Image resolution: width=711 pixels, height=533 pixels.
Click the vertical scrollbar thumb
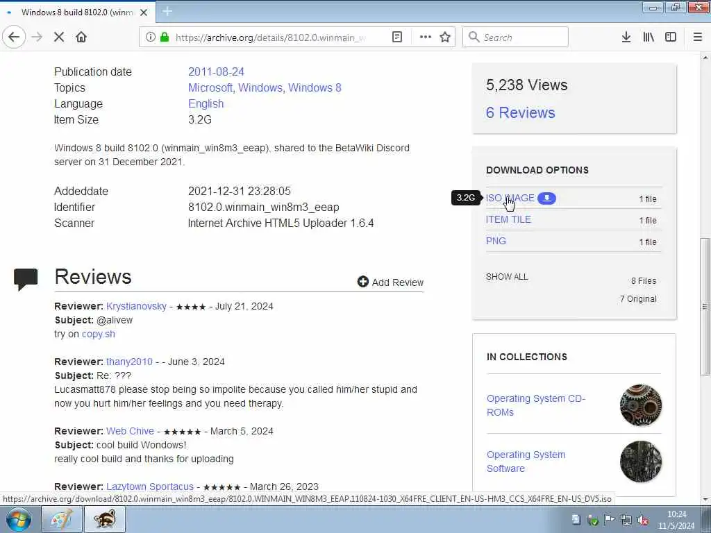point(705,306)
